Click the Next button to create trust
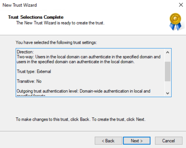The image size is (186, 148). click(x=137, y=141)
